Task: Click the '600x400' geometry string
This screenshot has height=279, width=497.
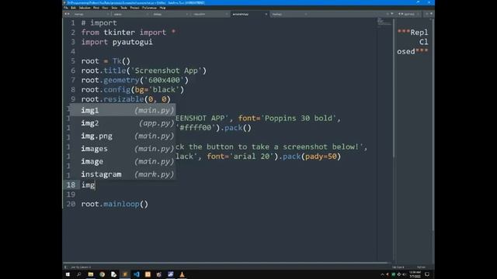Action: coord(164,80)
